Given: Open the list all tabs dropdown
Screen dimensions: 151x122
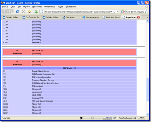Looking at the screenshot, I should tap(147, 17).
